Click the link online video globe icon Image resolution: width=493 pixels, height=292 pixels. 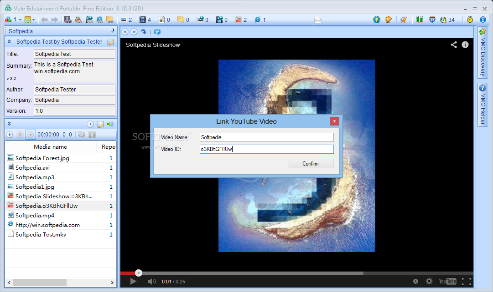click(89, 20)
